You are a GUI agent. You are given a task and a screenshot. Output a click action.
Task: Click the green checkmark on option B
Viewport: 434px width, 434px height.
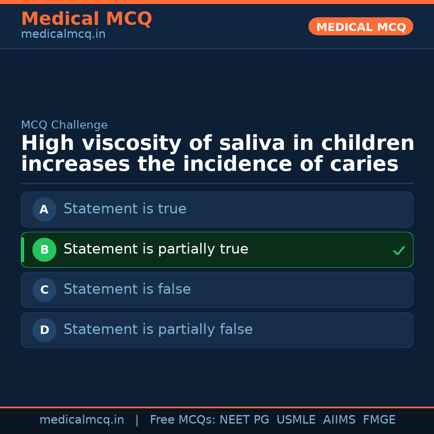click(x=399, y=250)
